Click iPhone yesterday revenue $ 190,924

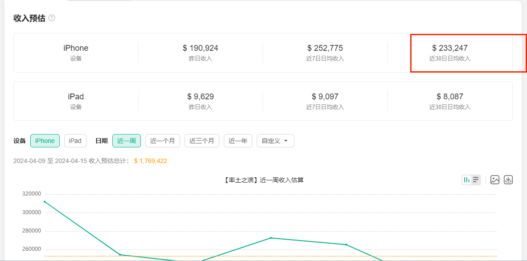coord(201,48)
